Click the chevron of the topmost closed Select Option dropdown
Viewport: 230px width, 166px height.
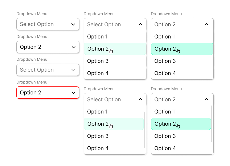(x=73, y=24)
